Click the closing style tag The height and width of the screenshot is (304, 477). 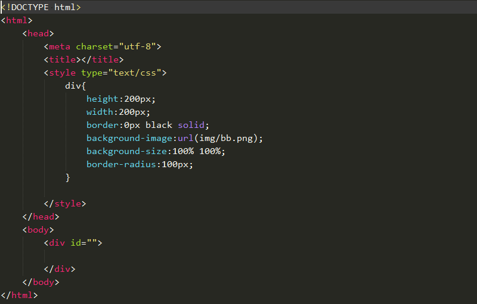click(65, 203)
